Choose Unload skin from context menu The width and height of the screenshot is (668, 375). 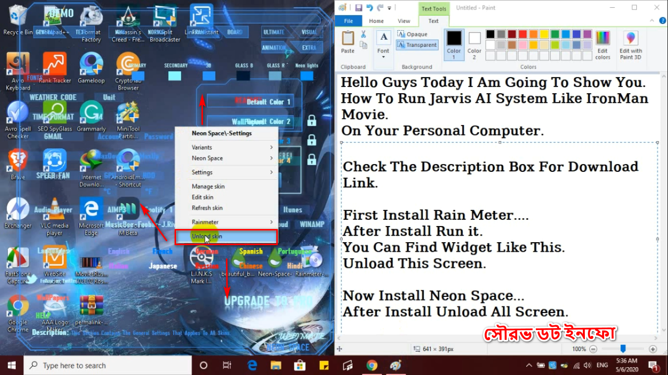[x=226, y=237]
